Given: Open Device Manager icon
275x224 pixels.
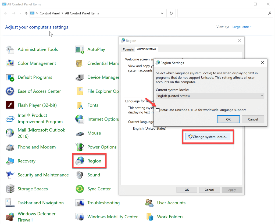Looking at the screenshot, I should click(x=80, y=77).
